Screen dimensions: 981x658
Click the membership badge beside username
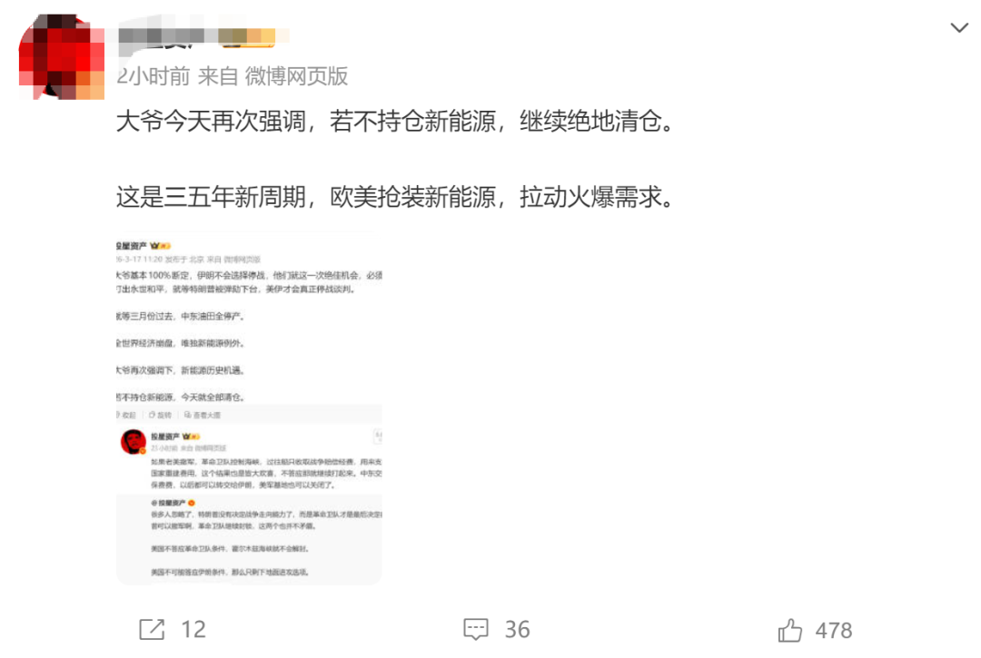(249, 37)
